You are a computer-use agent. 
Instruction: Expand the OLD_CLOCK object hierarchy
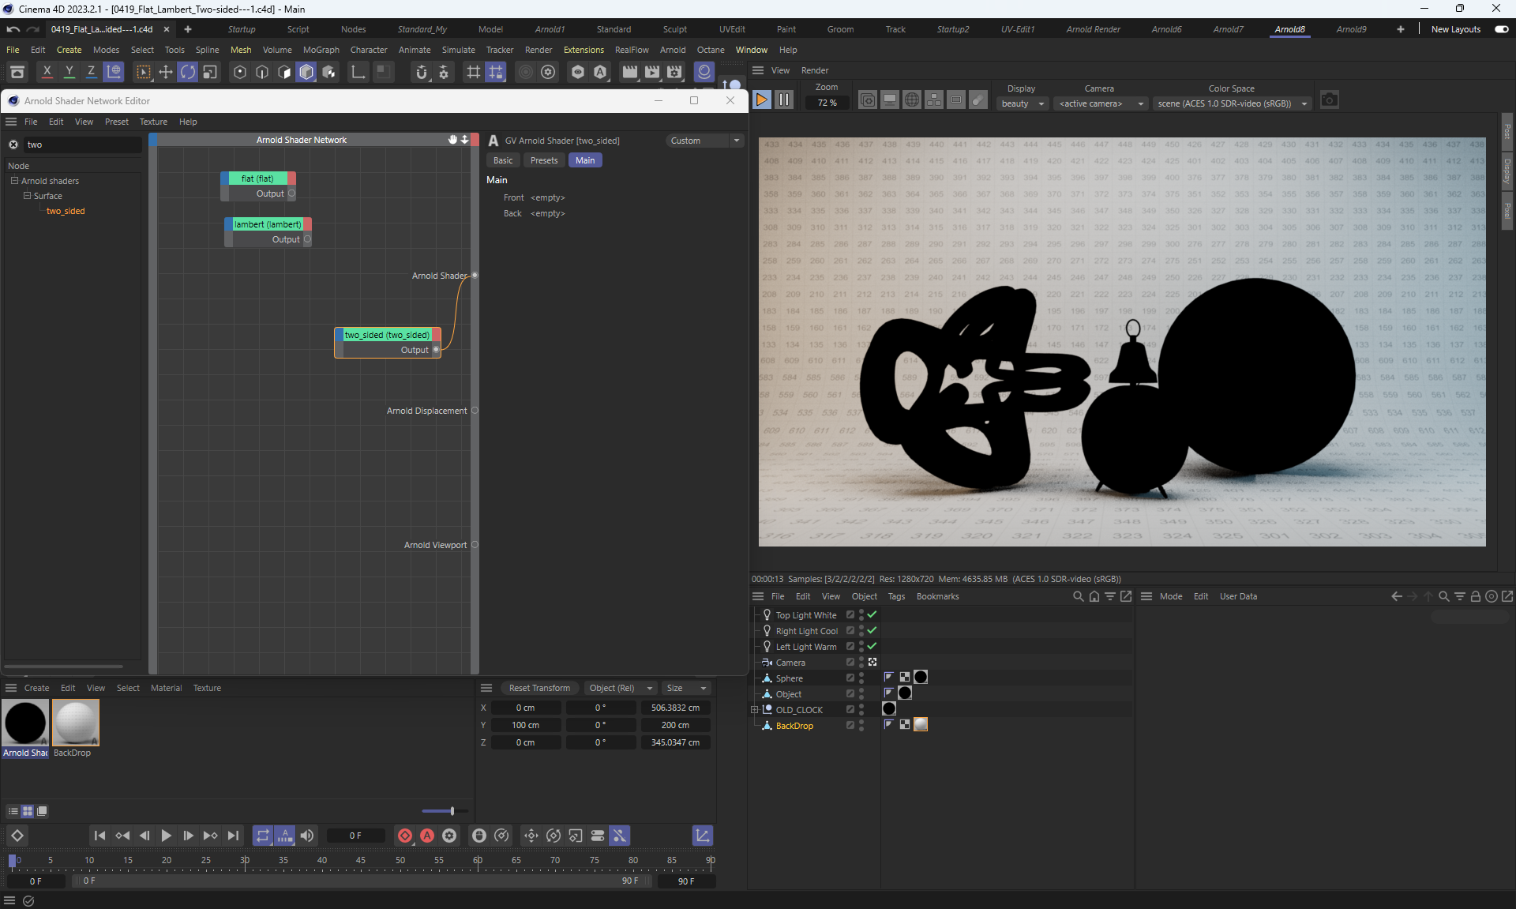coord(755,710)
